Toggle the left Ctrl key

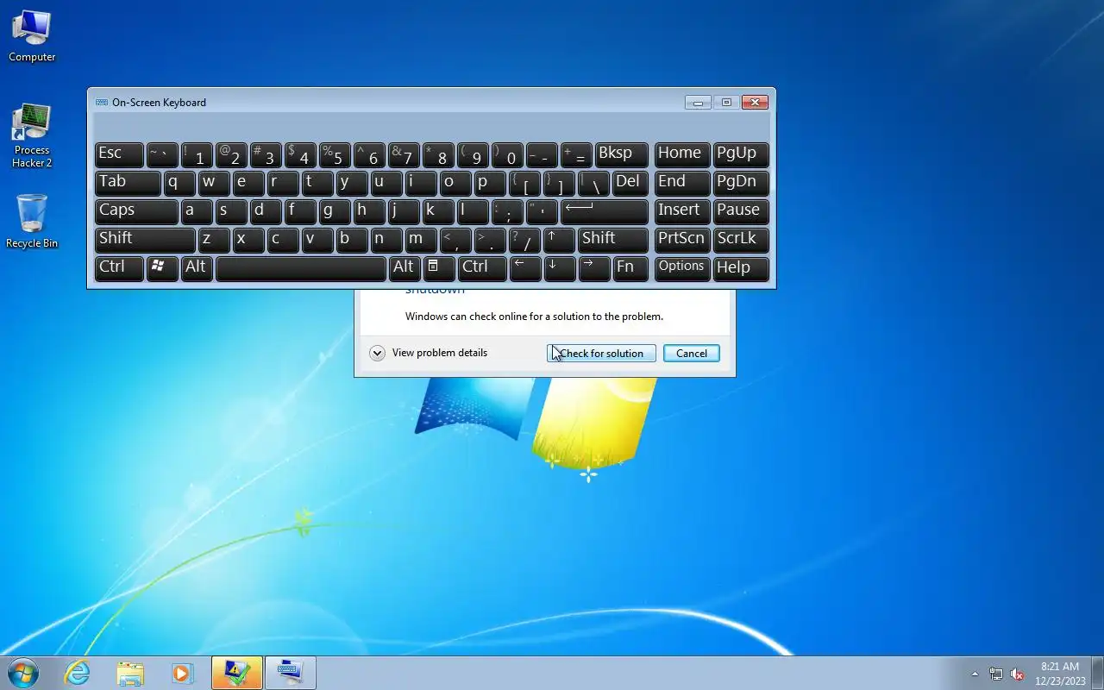(x=119, y=268)
